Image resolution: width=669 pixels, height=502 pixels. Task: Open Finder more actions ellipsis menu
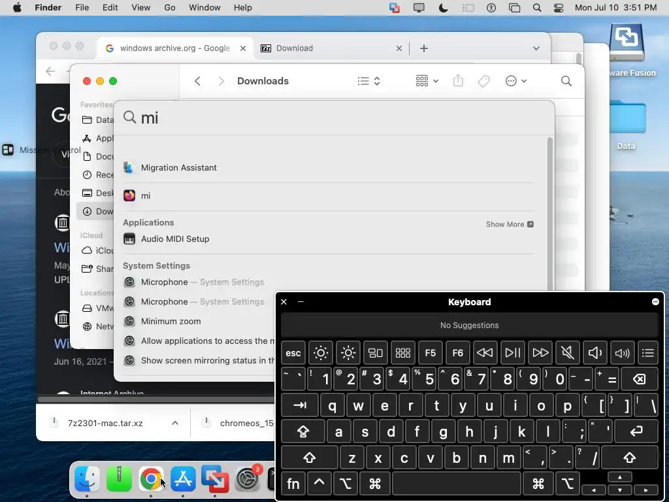515,81
